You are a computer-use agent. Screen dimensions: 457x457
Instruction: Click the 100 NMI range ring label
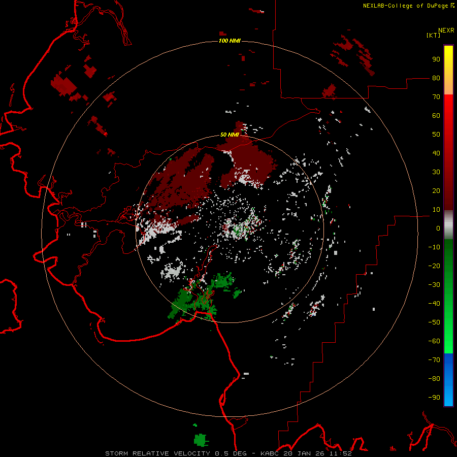coord(230,41)
